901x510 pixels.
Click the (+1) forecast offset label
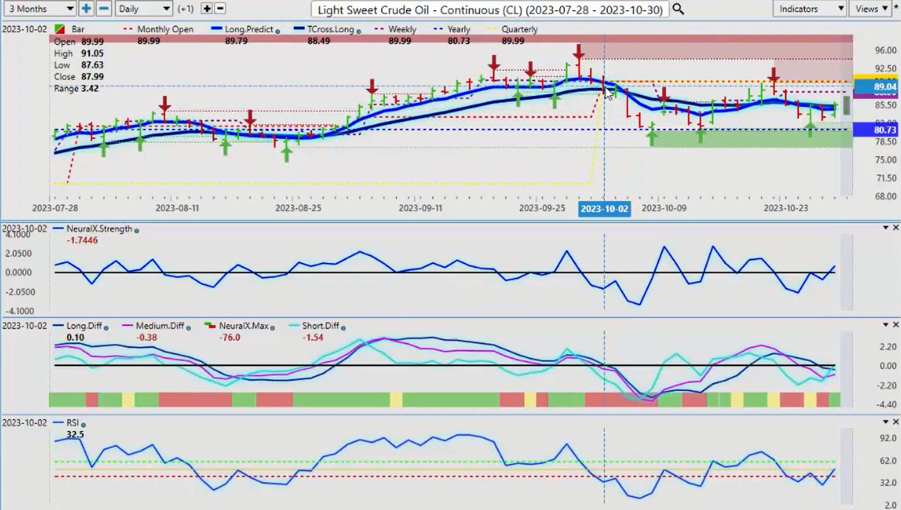[x=186, y=9]
